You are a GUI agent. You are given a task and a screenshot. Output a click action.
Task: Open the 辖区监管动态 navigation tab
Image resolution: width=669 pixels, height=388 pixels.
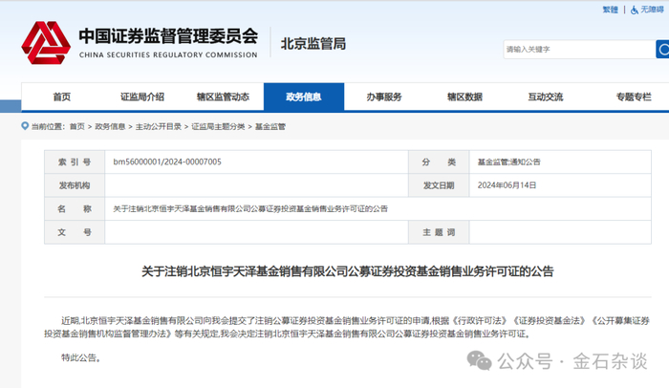click(x=223, y=97)
